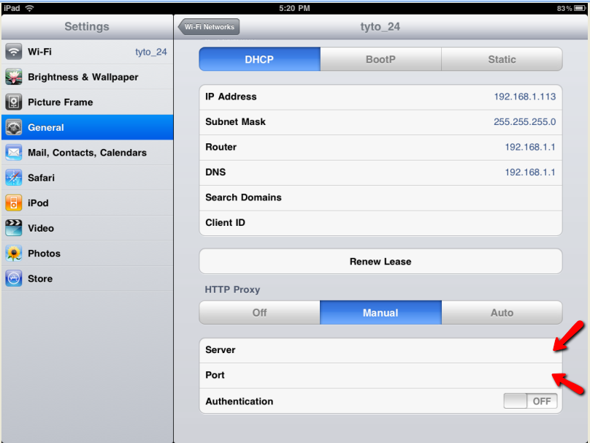Go back to Wi-Fi Networks
This screenshot has width=590, height=443.
[x=209, y=27]
